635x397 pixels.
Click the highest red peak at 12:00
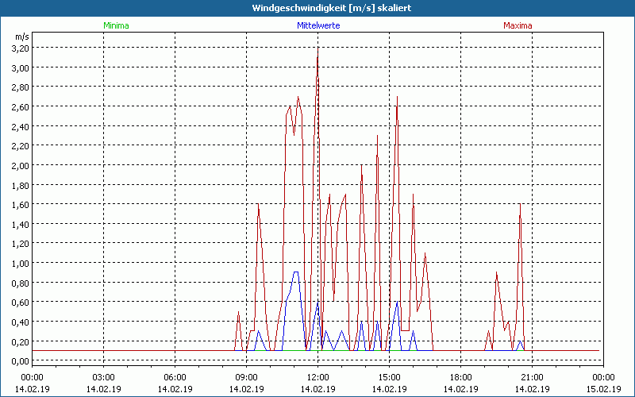click(x=317, y=49)
